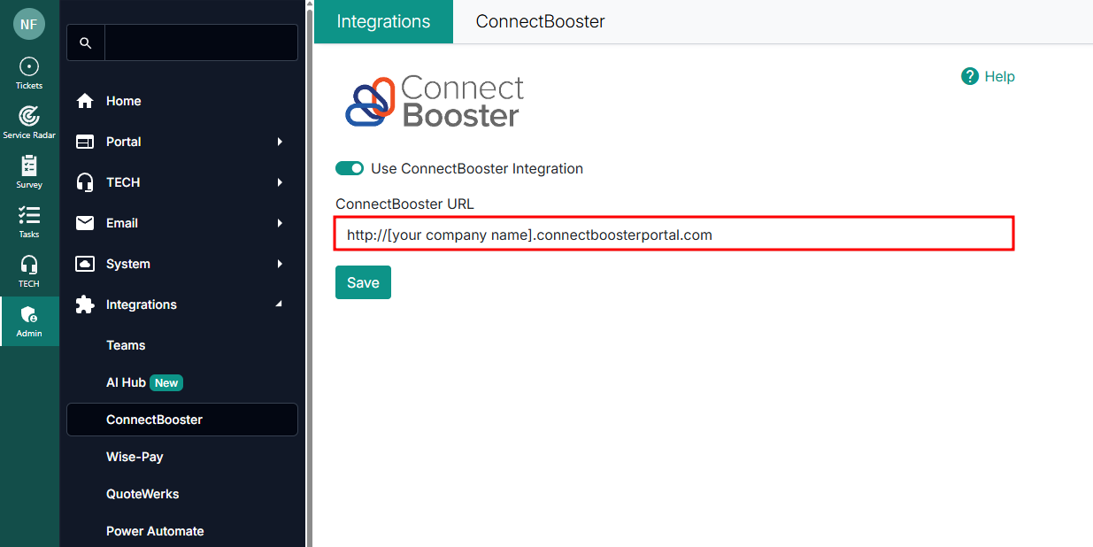
Task: Click the System menu label
Action: pyautogui.click(x=128, y=264)
